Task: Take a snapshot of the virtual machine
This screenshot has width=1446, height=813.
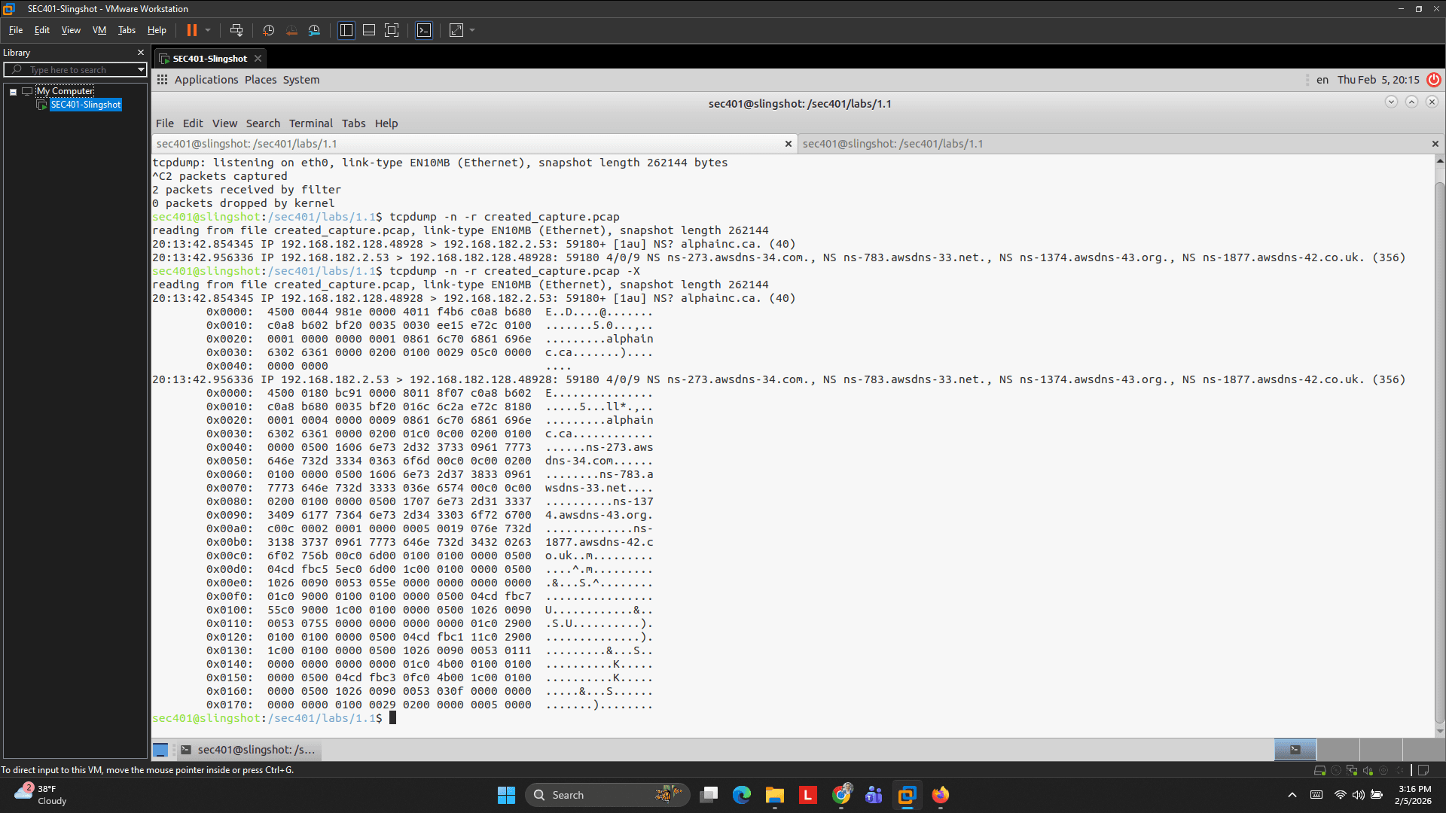Action: pos(268,30)
